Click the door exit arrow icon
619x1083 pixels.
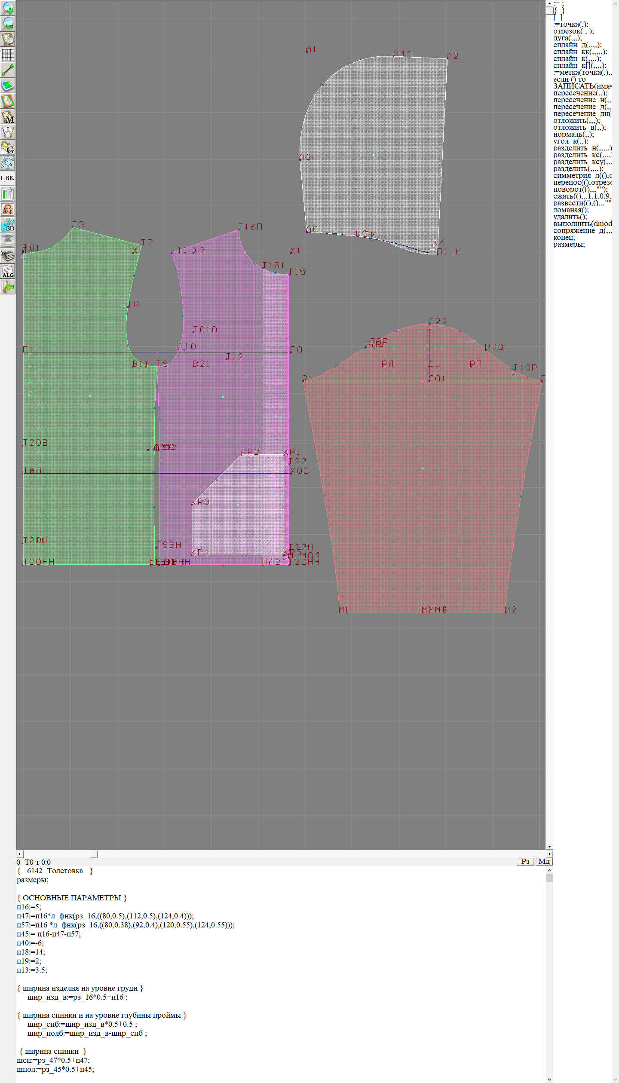[x=8, y=287]
